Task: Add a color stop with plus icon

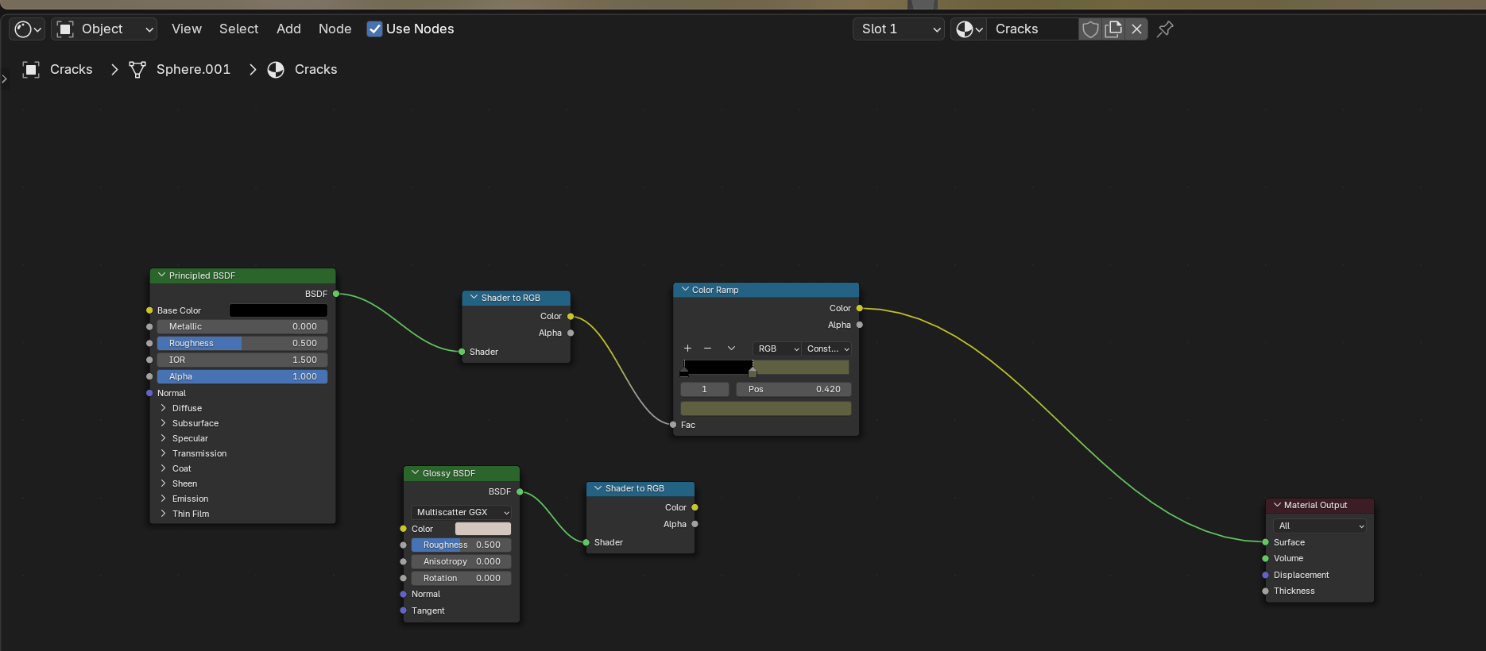Action: coord(688,349)
